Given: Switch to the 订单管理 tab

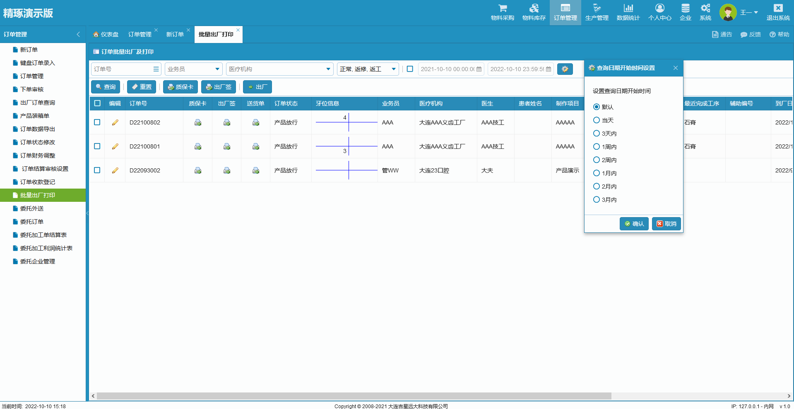Looking at the screenshot, I should coord(140,34).
